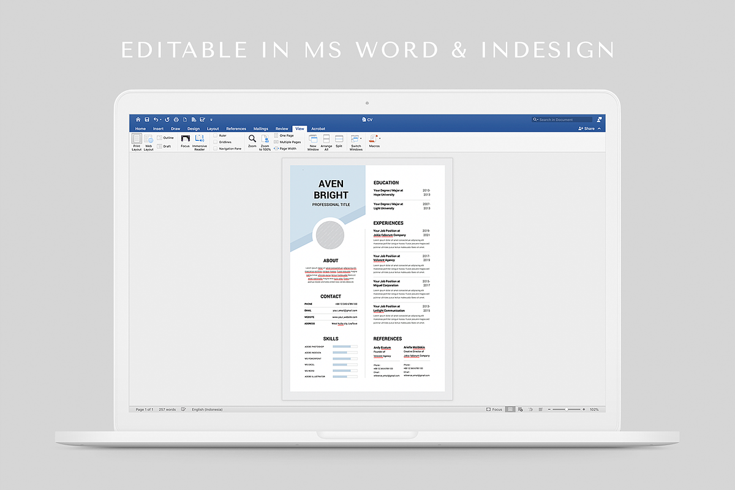Enable the Ruler checkbox
The height and width of the screenshot is (490, 735).
(216, 135)
